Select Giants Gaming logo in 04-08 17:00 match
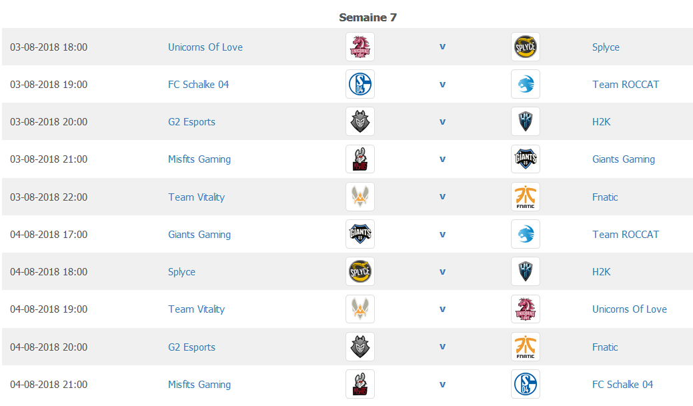This screenshot has width=693, height=406. [360, 234]
